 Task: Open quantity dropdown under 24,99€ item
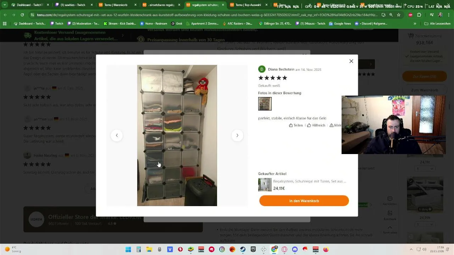click(x=425, y=225)
